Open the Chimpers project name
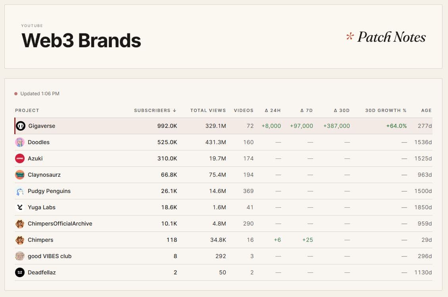The width and height of the screenshot is (448, 297). 40,240
